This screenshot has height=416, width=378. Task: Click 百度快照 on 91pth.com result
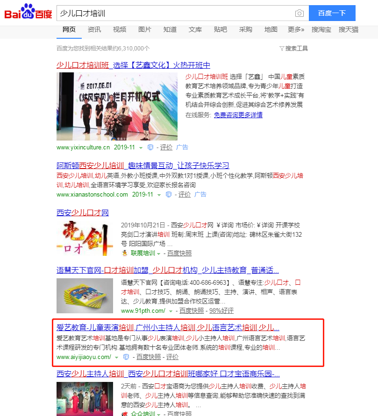click(192, 310)
